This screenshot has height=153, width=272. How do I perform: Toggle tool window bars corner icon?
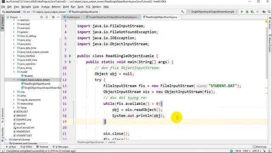click(x=3, y=151)
